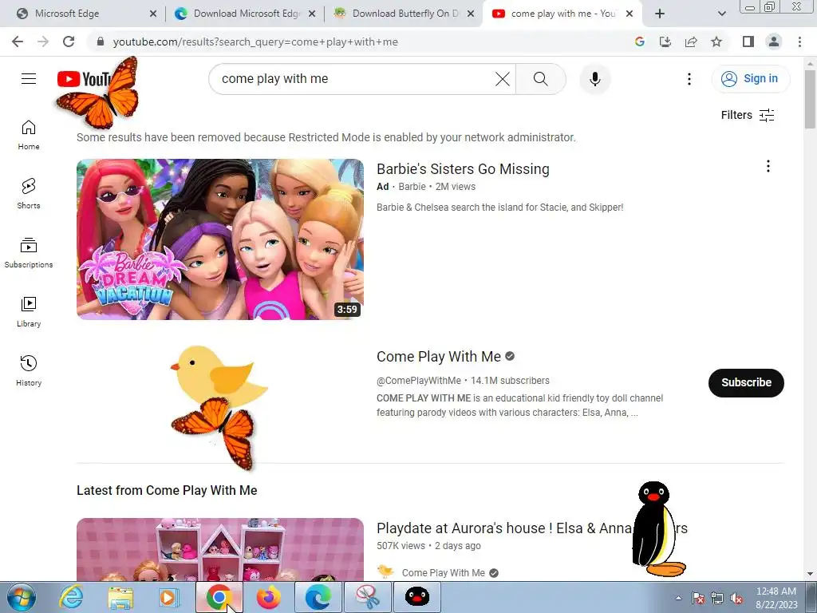Open Playdate at Aurora's house video title

(x=532, y=528)
